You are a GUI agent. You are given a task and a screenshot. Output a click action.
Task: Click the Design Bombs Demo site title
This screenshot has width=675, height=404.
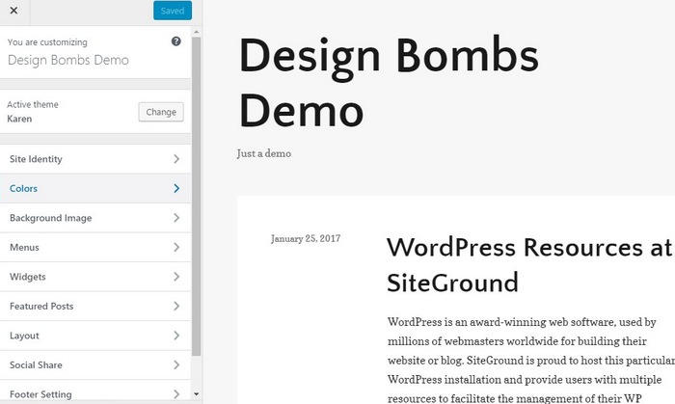click(x=389, y=83)
